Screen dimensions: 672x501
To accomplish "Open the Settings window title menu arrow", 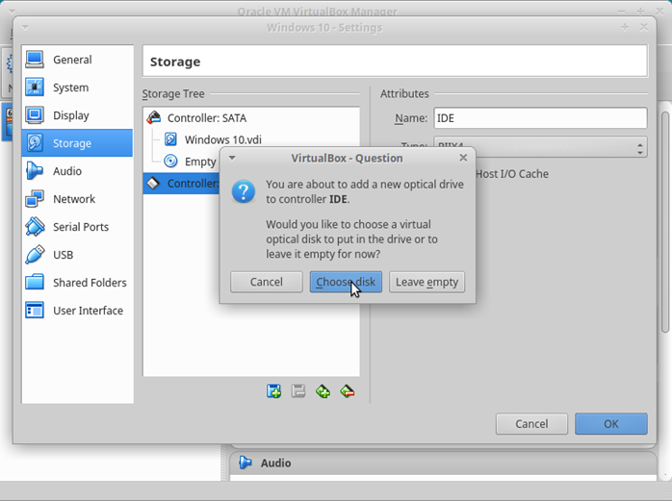I will click(x=26, y=27).
